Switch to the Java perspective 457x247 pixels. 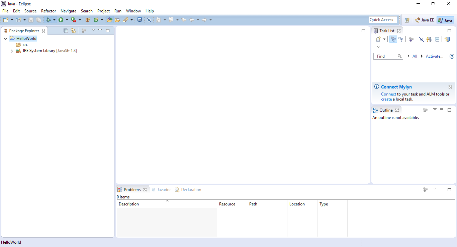[x=445, y=20]
